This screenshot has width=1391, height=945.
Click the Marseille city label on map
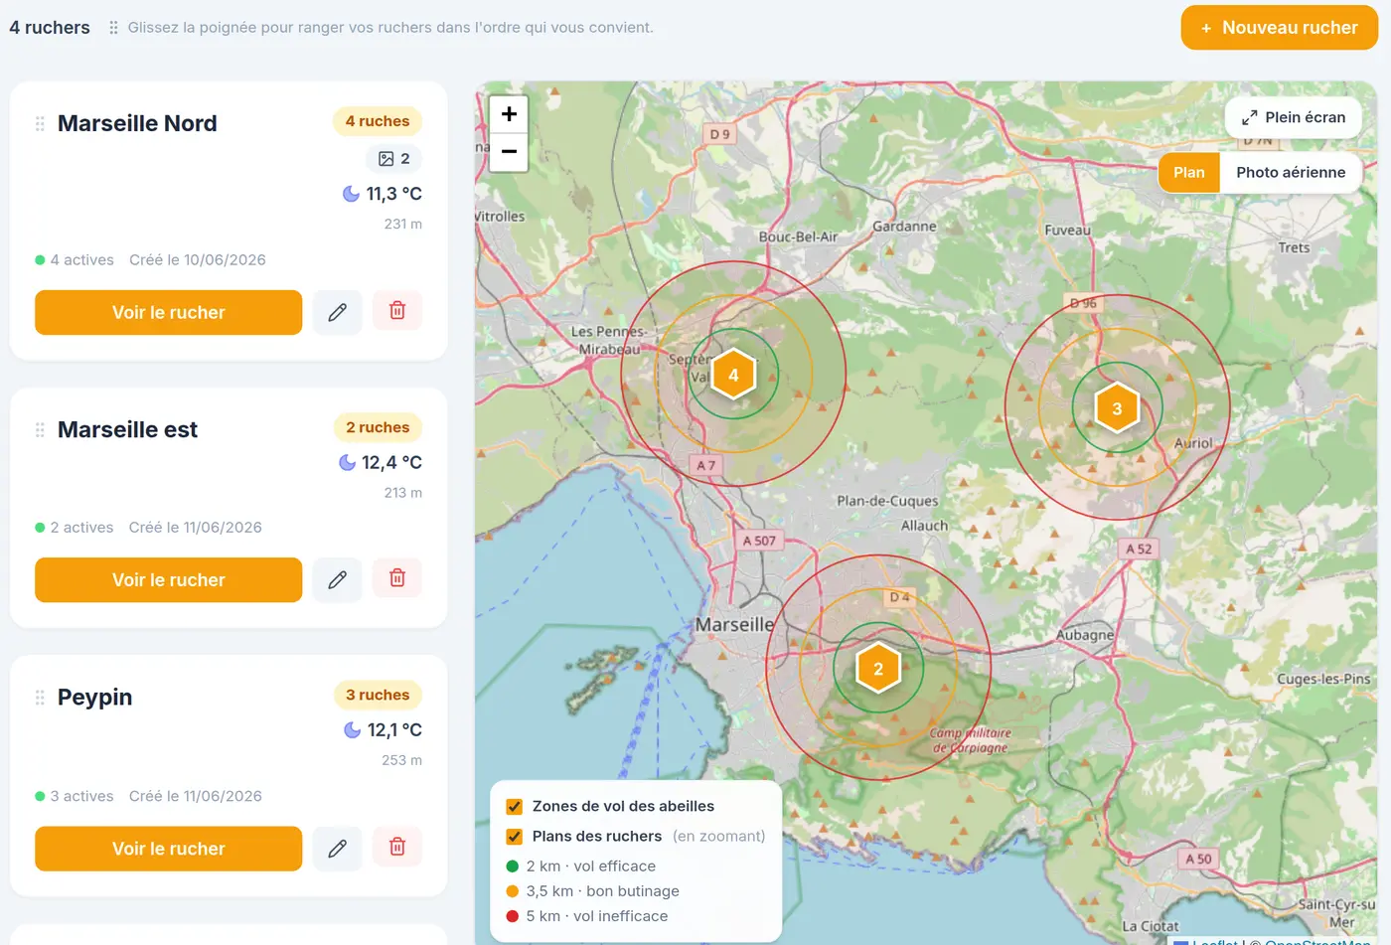coord(734,624)
